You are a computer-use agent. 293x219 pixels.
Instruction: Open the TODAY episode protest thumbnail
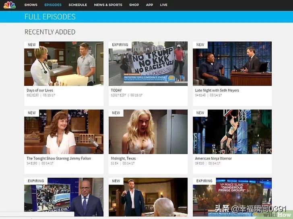pos(148,64)
